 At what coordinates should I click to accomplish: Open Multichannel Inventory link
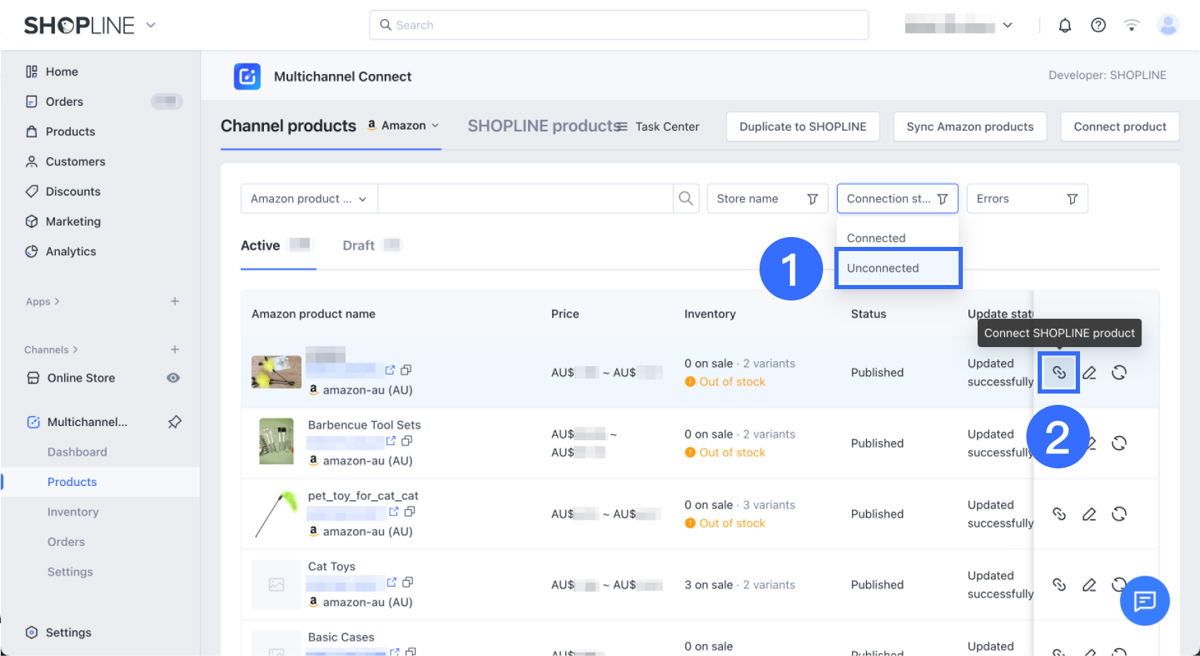tap(73, 512)
